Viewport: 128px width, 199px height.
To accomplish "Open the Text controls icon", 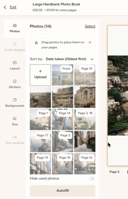I will coord(15,137).
